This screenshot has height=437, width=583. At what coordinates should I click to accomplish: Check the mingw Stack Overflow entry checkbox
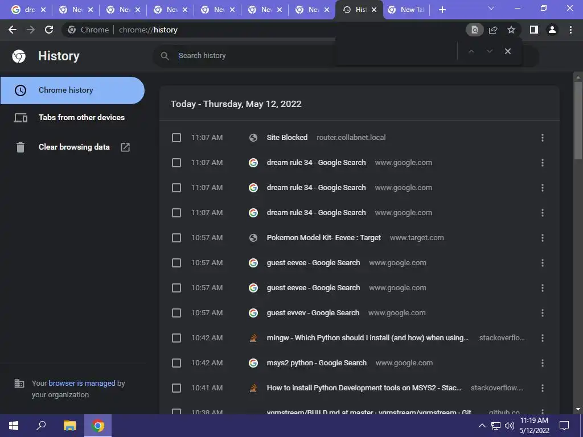[176, 338]
